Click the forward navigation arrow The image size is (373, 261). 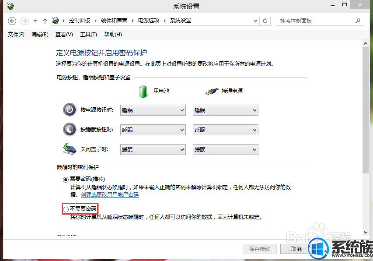(x=24, y=21)
